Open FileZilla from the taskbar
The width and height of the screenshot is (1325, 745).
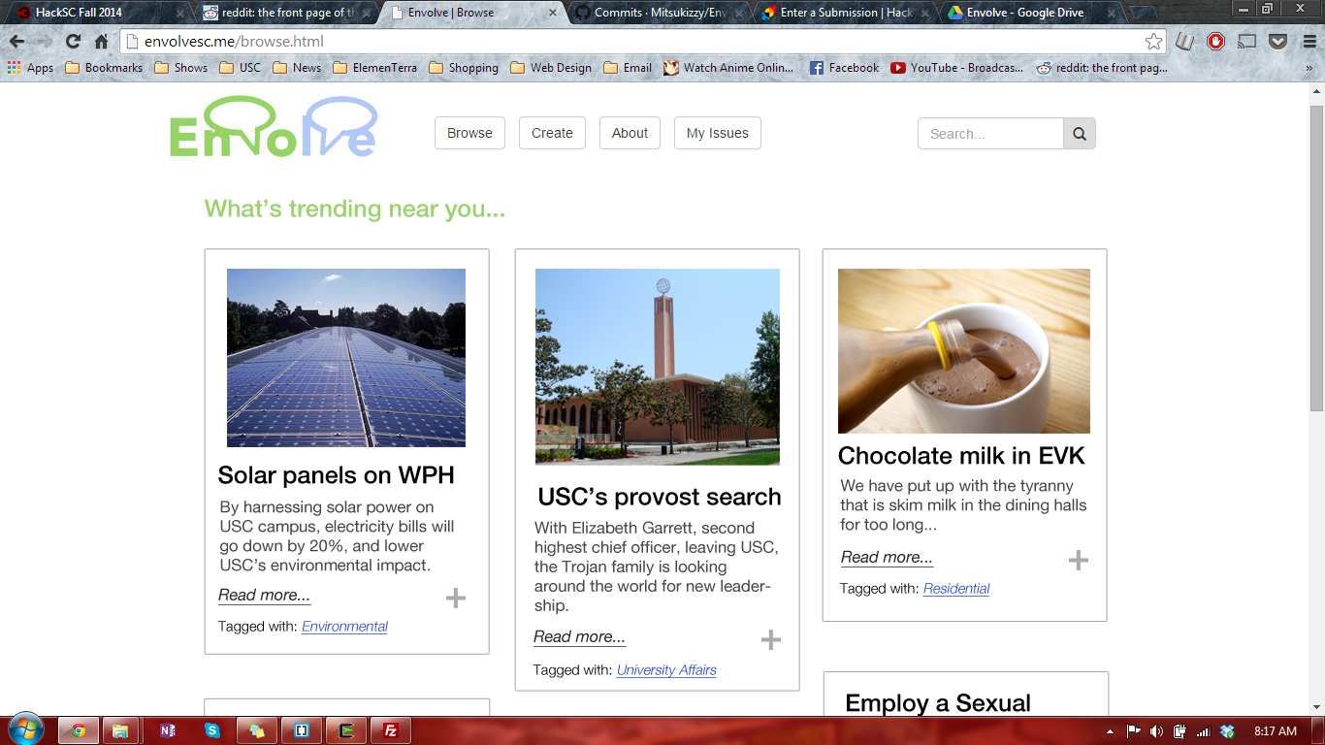tap(391, 730)
